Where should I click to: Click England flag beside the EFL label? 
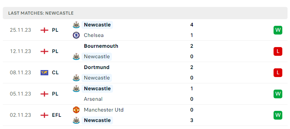44,115
